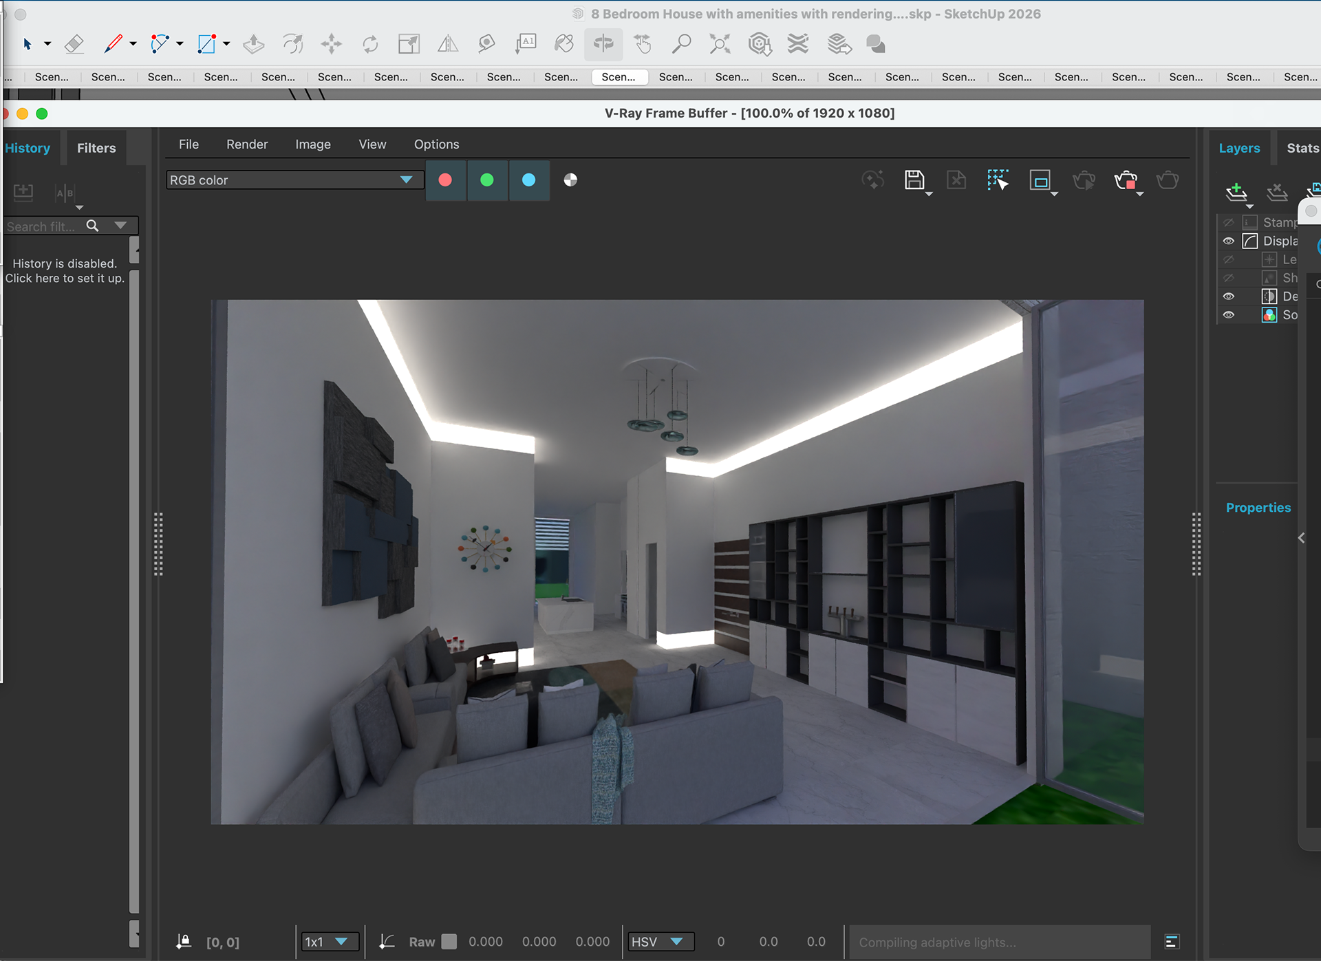Open the Stats tab
1321x961 pixels.
(x=1302, y=148)
